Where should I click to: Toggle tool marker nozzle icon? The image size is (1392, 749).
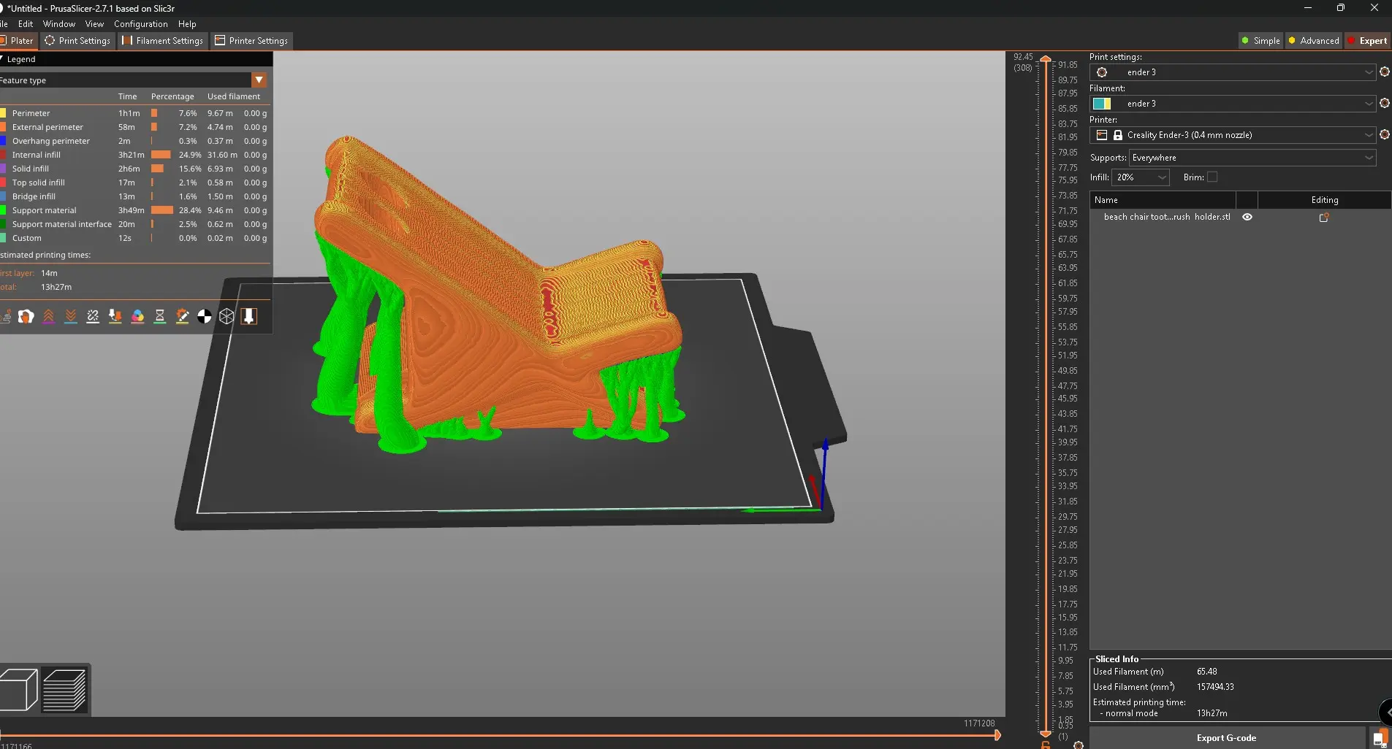point(249,316)
